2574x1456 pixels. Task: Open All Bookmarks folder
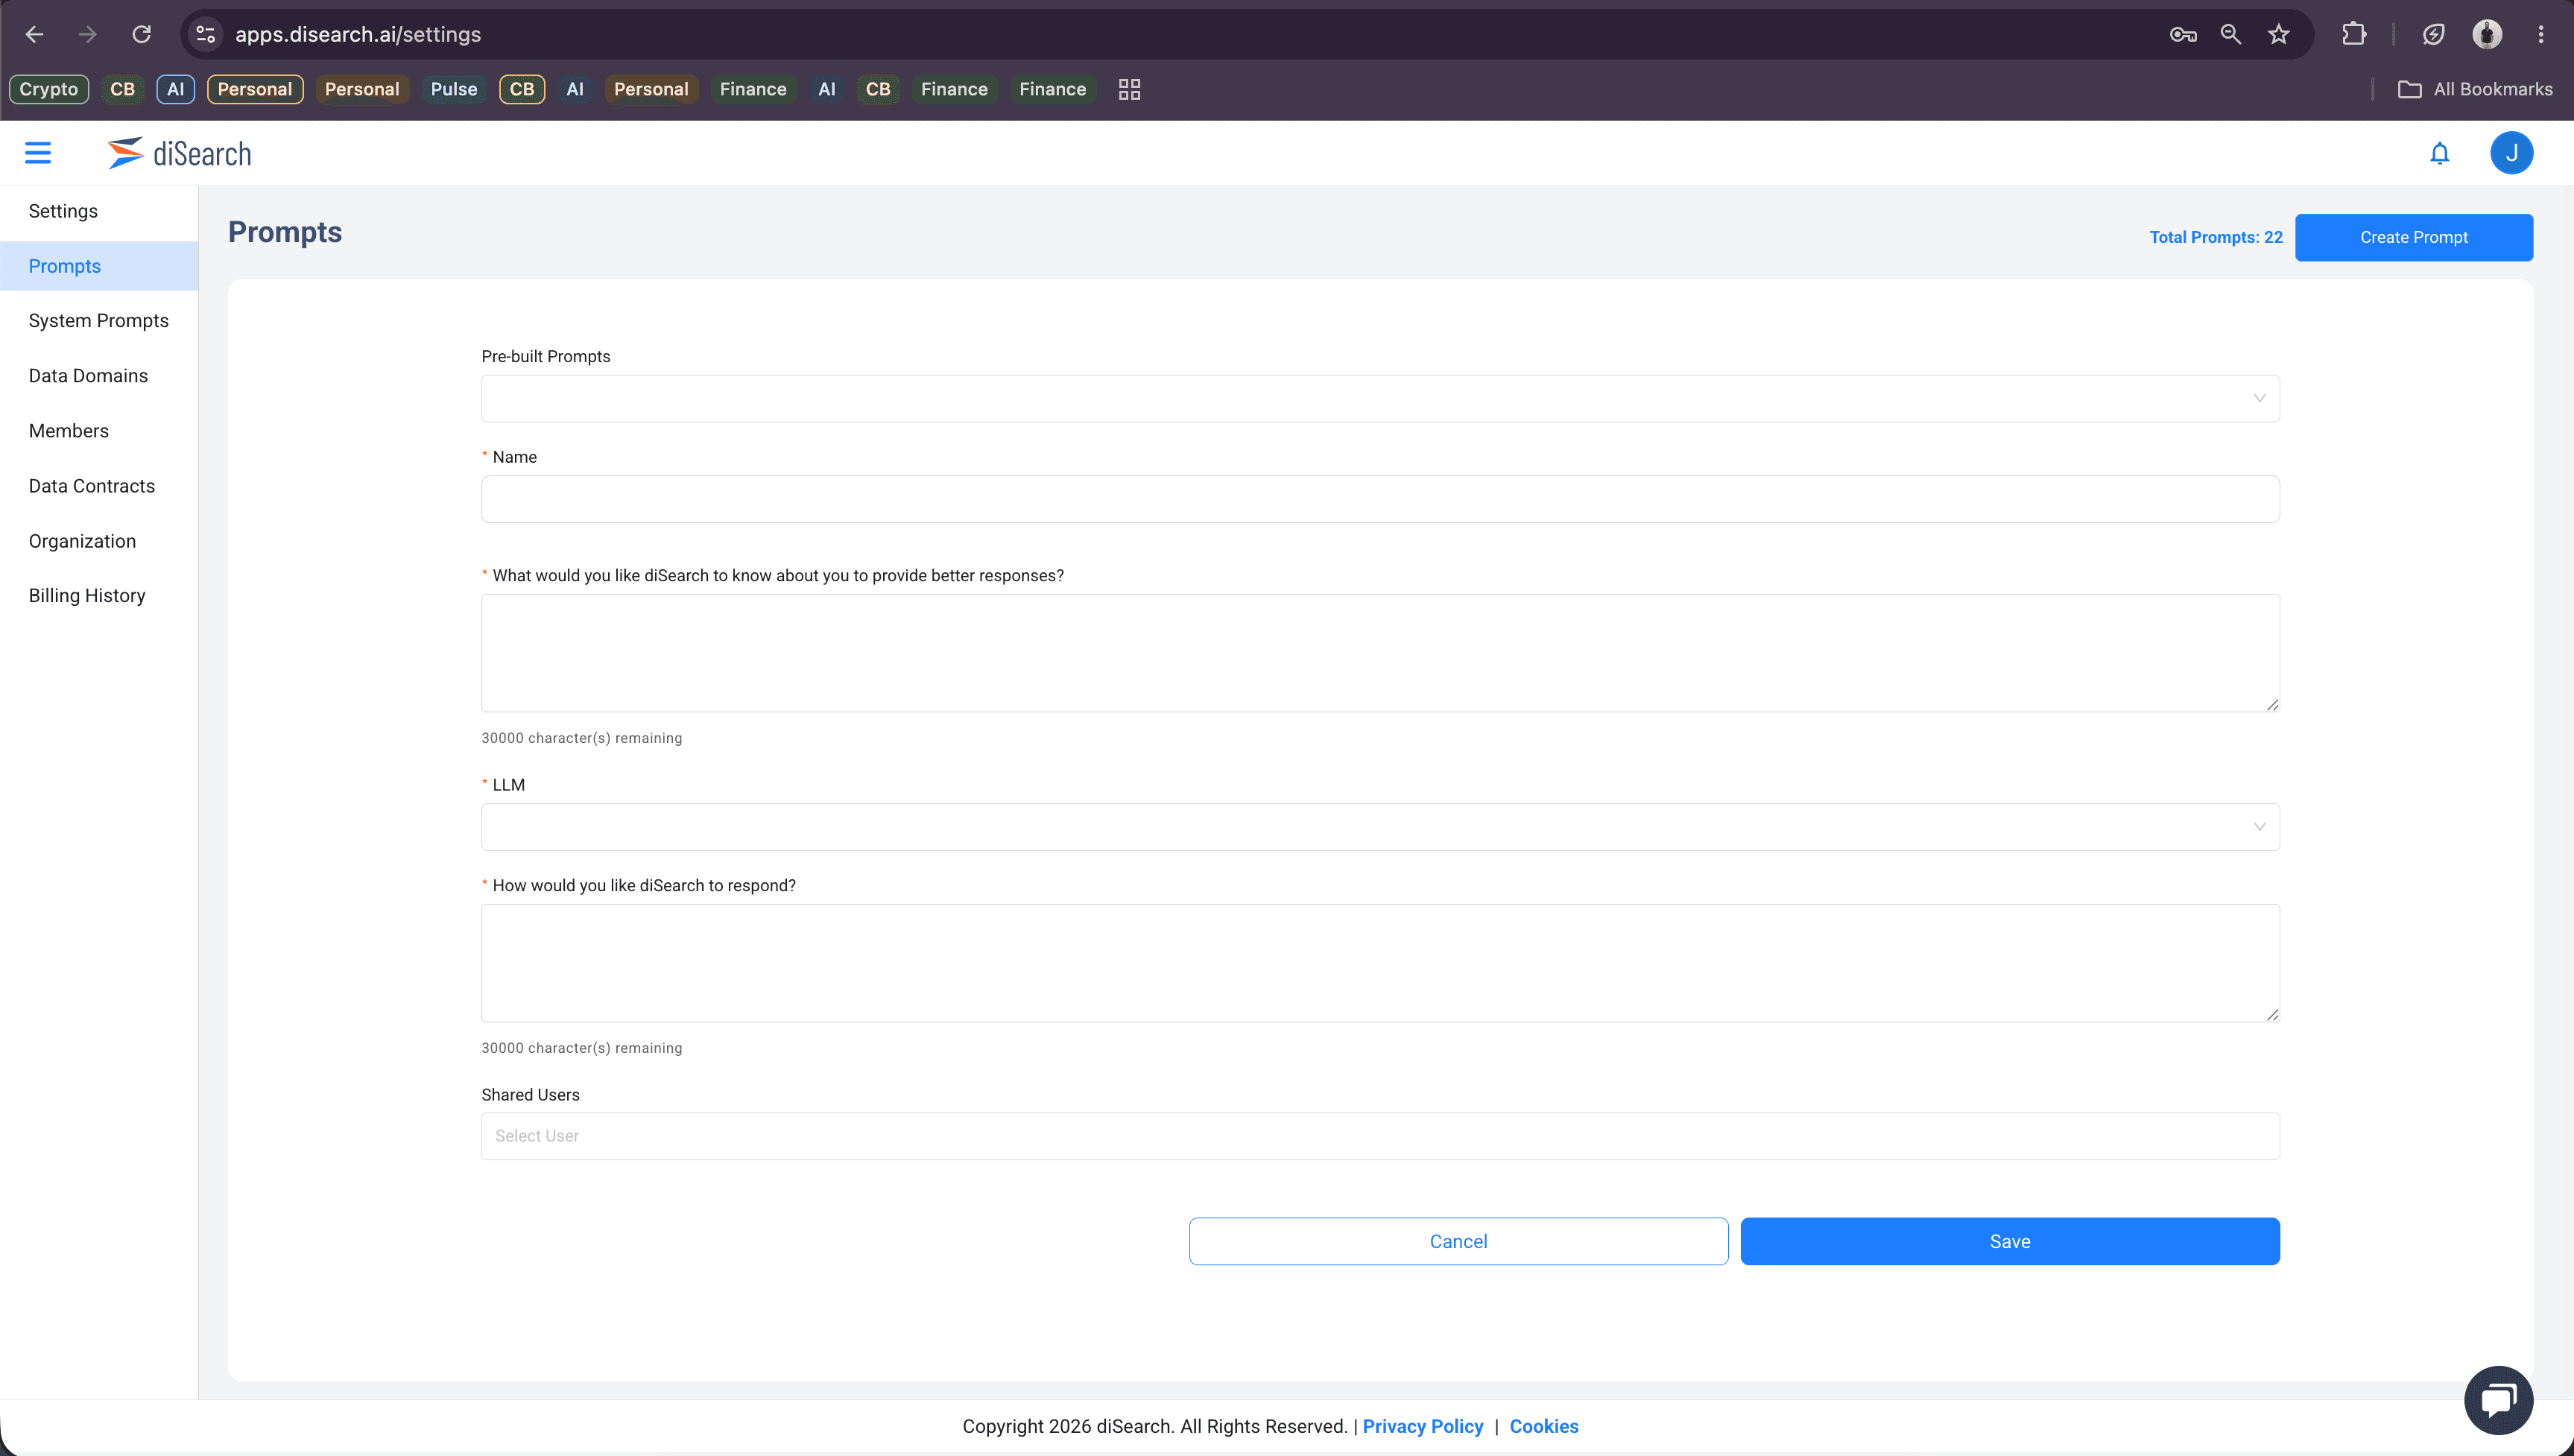coord(2475,89)
